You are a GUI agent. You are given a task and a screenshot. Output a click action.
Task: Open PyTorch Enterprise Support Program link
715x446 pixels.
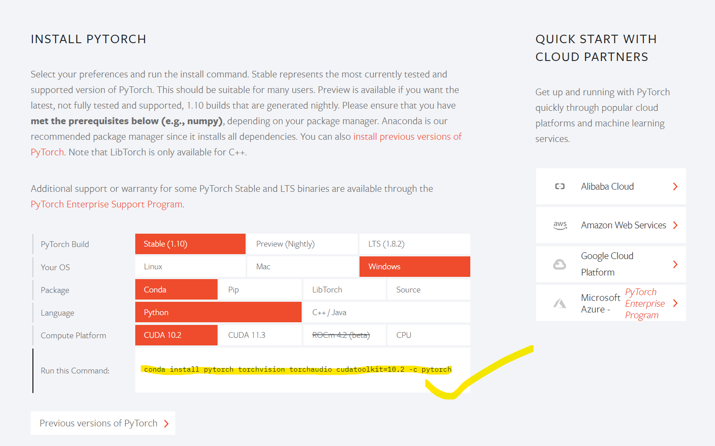click(x=107, y=204)
